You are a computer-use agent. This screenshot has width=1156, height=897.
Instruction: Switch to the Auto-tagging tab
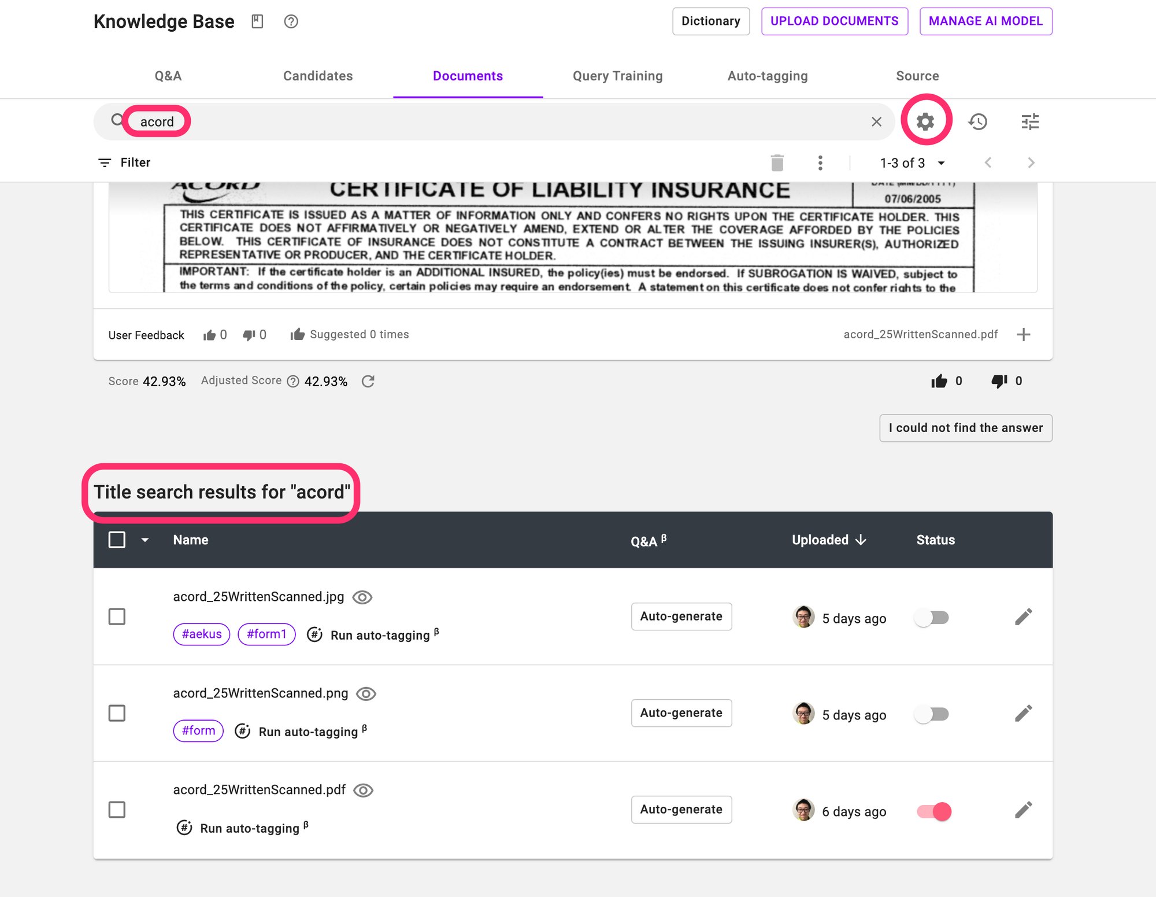click(x=767, y=76)
